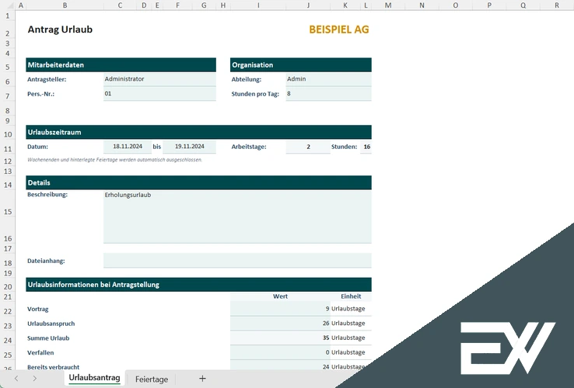574x388 pixels.
Task: Select the Urlaubsantrag sheet tab
Action: click(94, 379)
